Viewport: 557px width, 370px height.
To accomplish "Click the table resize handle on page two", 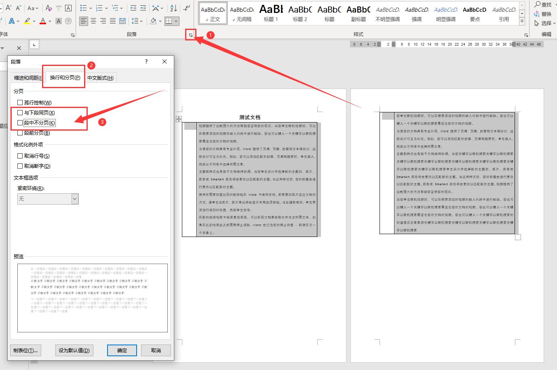I will pyautogui.click(x=518, y=237).
